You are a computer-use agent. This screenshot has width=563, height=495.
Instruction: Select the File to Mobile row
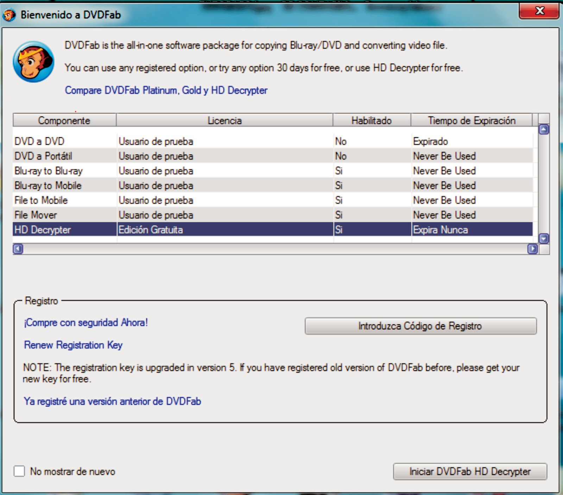[273, 201]
